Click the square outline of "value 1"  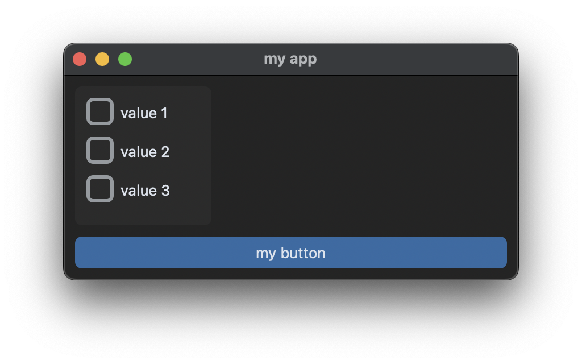click(99, 111)
